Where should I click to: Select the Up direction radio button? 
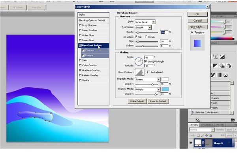pos(136,37)
